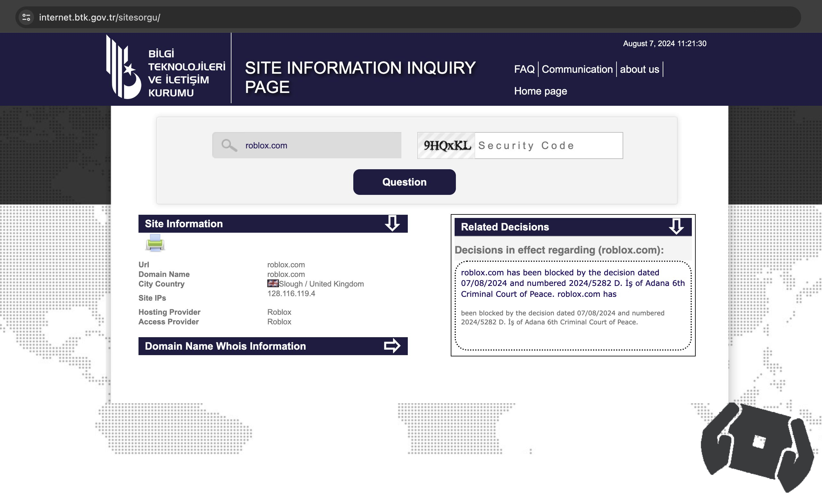Click the Domain Name label
The height and width of the screenshot is (500, 822).
tap(164, 274)
